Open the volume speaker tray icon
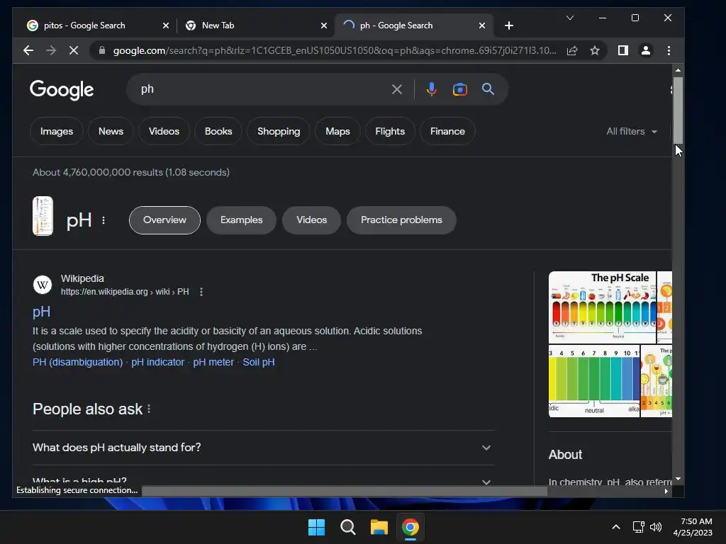Viewport: 726px width, 544px height. 656,527
